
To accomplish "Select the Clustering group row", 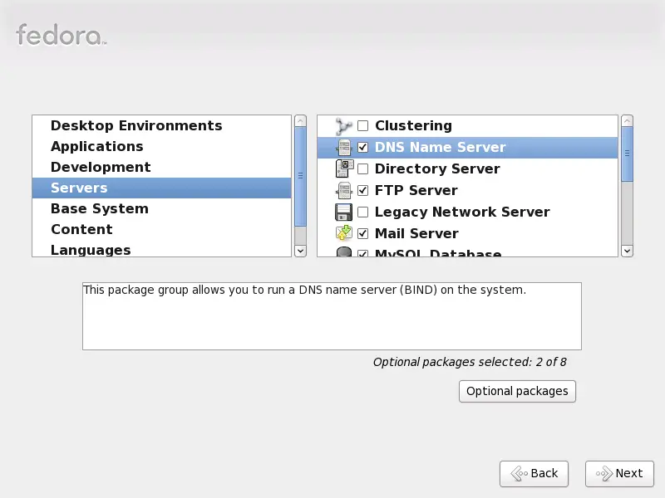I will 467,126.
